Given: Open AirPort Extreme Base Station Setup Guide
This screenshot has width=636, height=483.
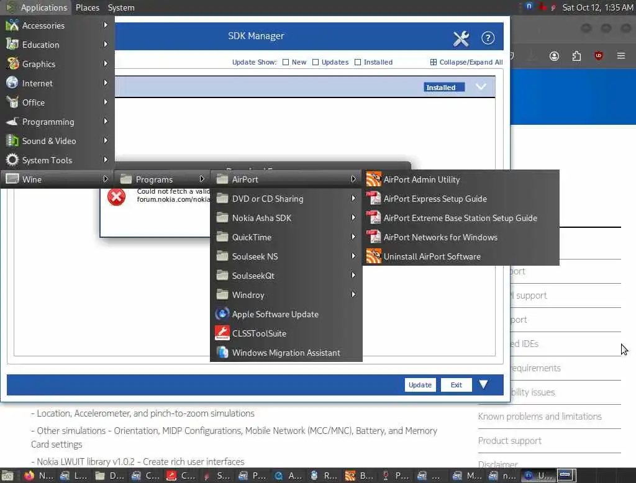Looking at the screenshot, I should (461, 218).
